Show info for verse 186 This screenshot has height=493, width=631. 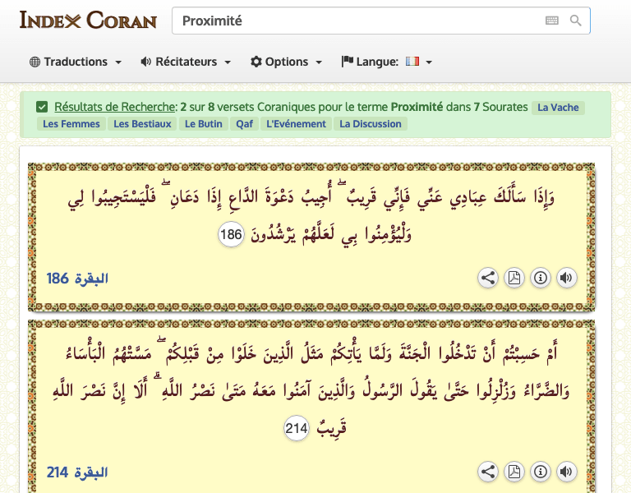tap(541, 278)
